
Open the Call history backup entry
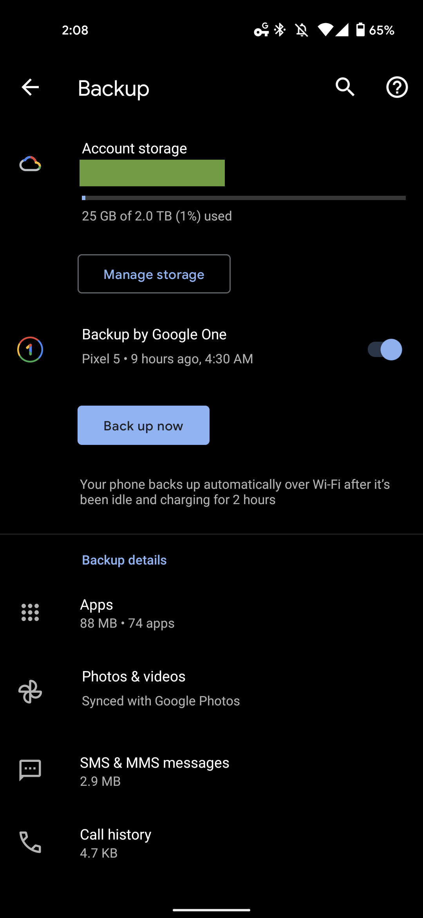coord(211,843)
